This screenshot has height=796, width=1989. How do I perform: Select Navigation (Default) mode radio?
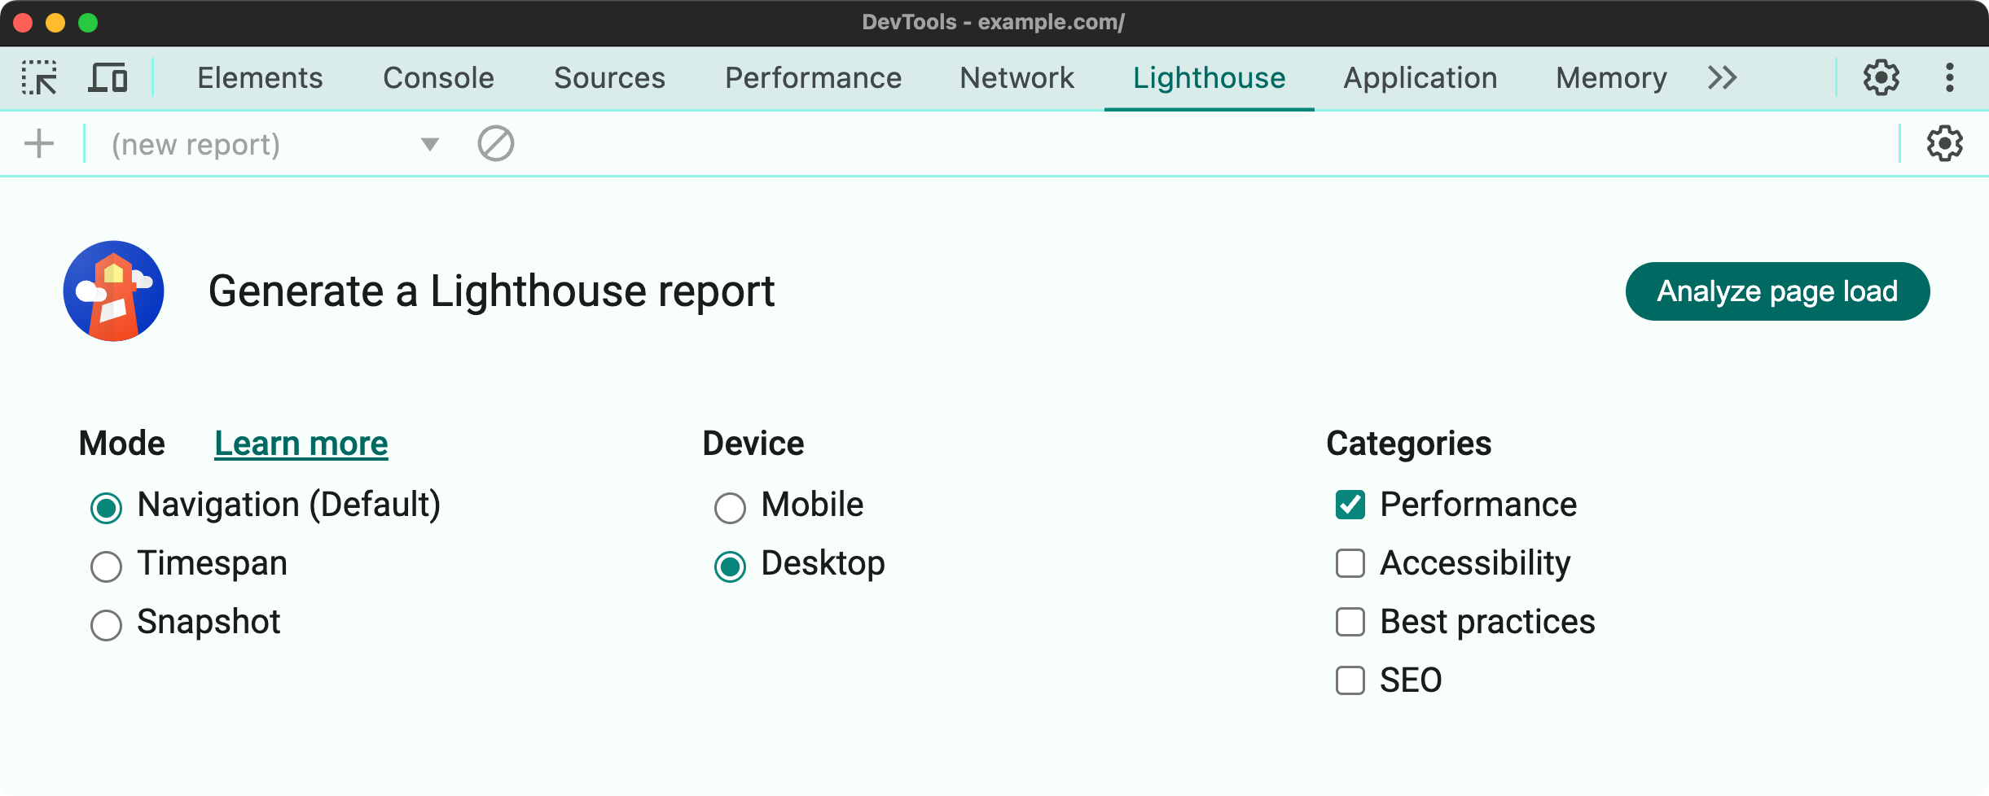click(x=106, y=507)
